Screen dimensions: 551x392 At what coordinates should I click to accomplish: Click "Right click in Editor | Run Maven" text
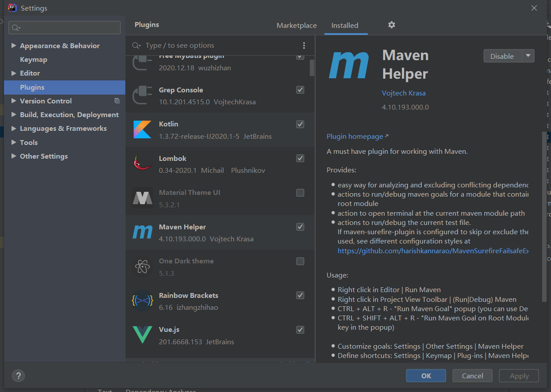coord(389,289)
